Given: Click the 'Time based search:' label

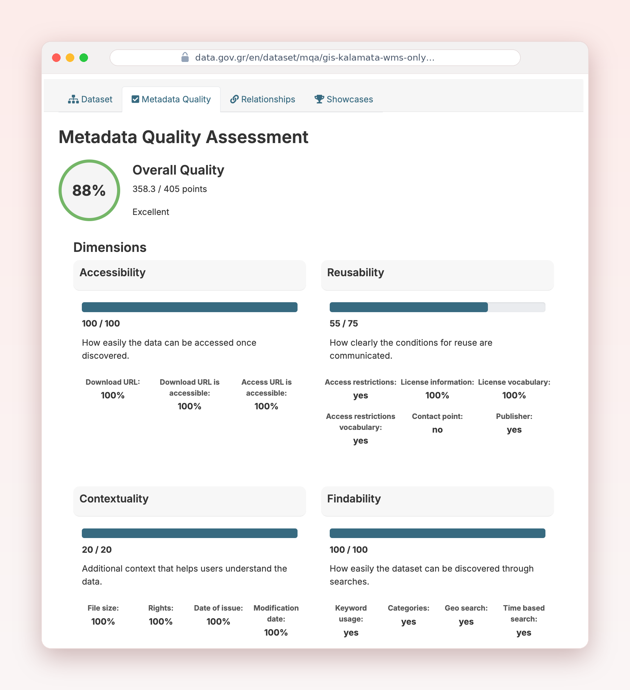Looking at the screenshot, I should click(524, 613).
